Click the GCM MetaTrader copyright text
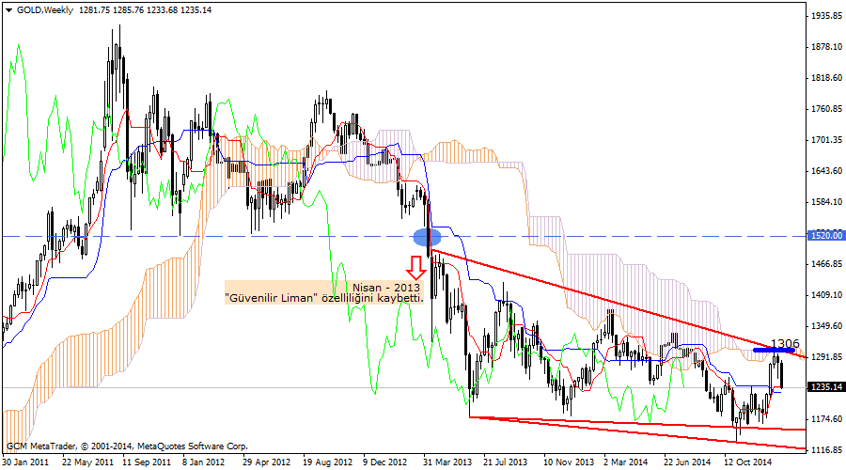The image size is (846, 470). pos(126,445)
